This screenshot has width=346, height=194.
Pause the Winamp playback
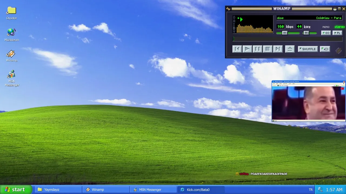coord(257,49)
